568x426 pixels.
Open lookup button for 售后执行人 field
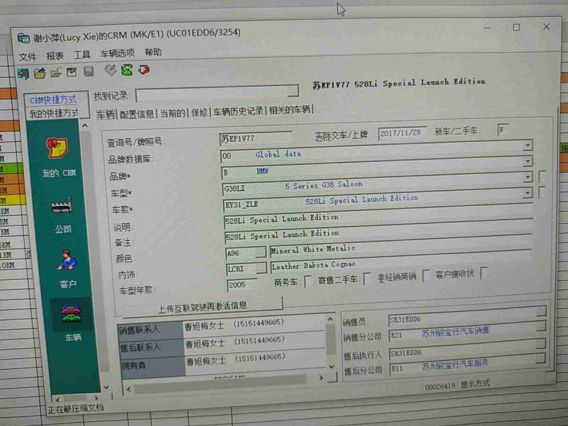pos(540,343)
